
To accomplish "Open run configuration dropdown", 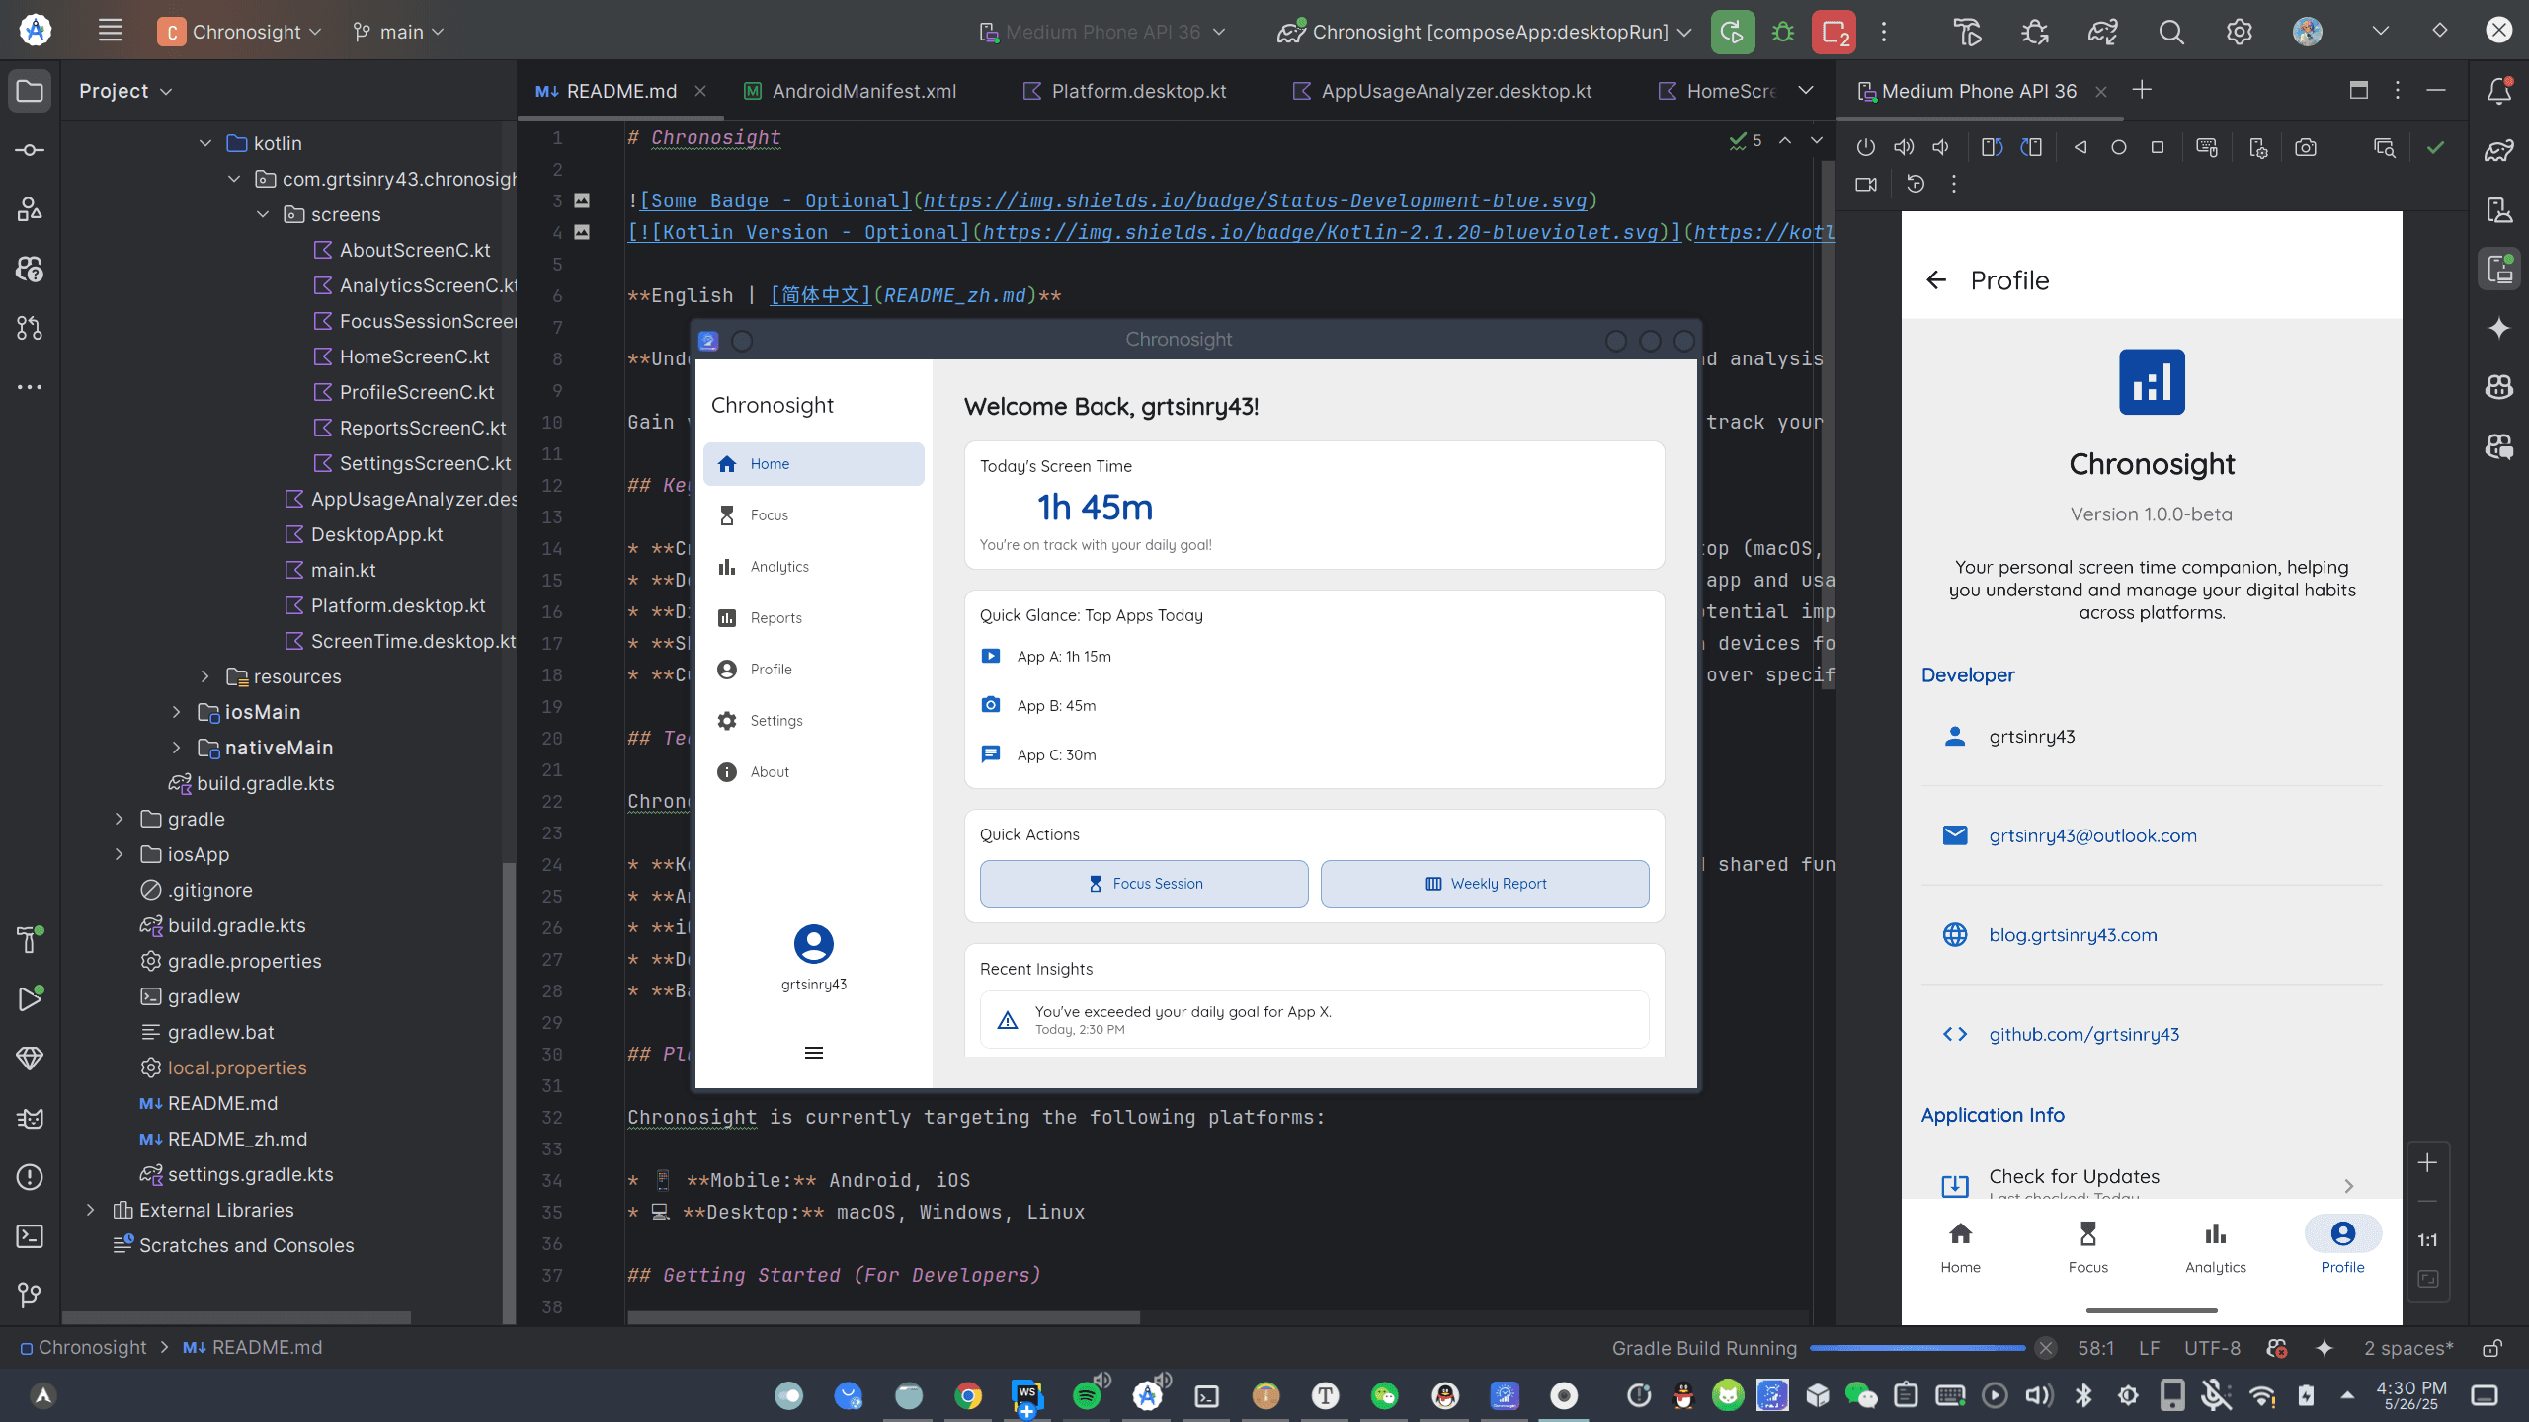I will (1484, 32).
